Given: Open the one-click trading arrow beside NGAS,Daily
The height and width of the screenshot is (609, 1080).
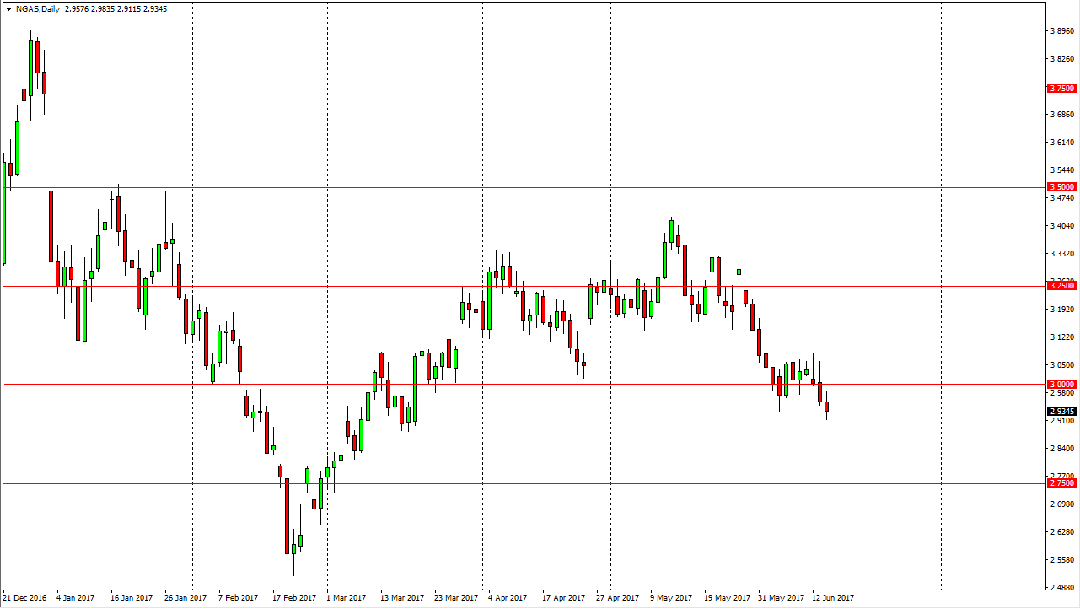Looking at the screenshot, I should (x=8, y=8).
